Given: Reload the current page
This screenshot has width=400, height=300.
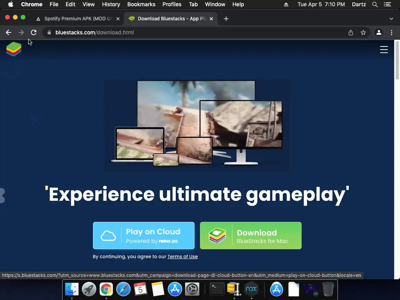Looking at the screenshot, I should pyautogui.click(x=34, y=32).
